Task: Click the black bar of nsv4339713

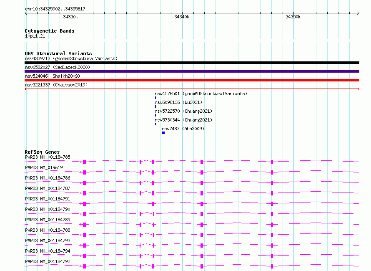Action: point(192,63)
